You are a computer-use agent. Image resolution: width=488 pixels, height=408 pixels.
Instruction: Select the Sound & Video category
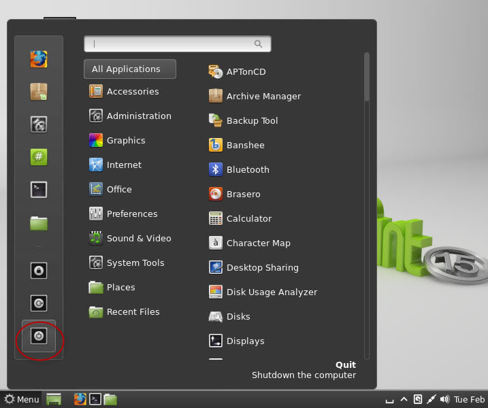[130, 239]
